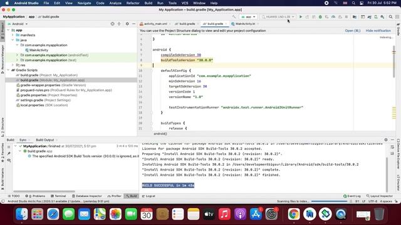Collapse the java folder
This screenshot has height=225, width=401.
[13, 40]
